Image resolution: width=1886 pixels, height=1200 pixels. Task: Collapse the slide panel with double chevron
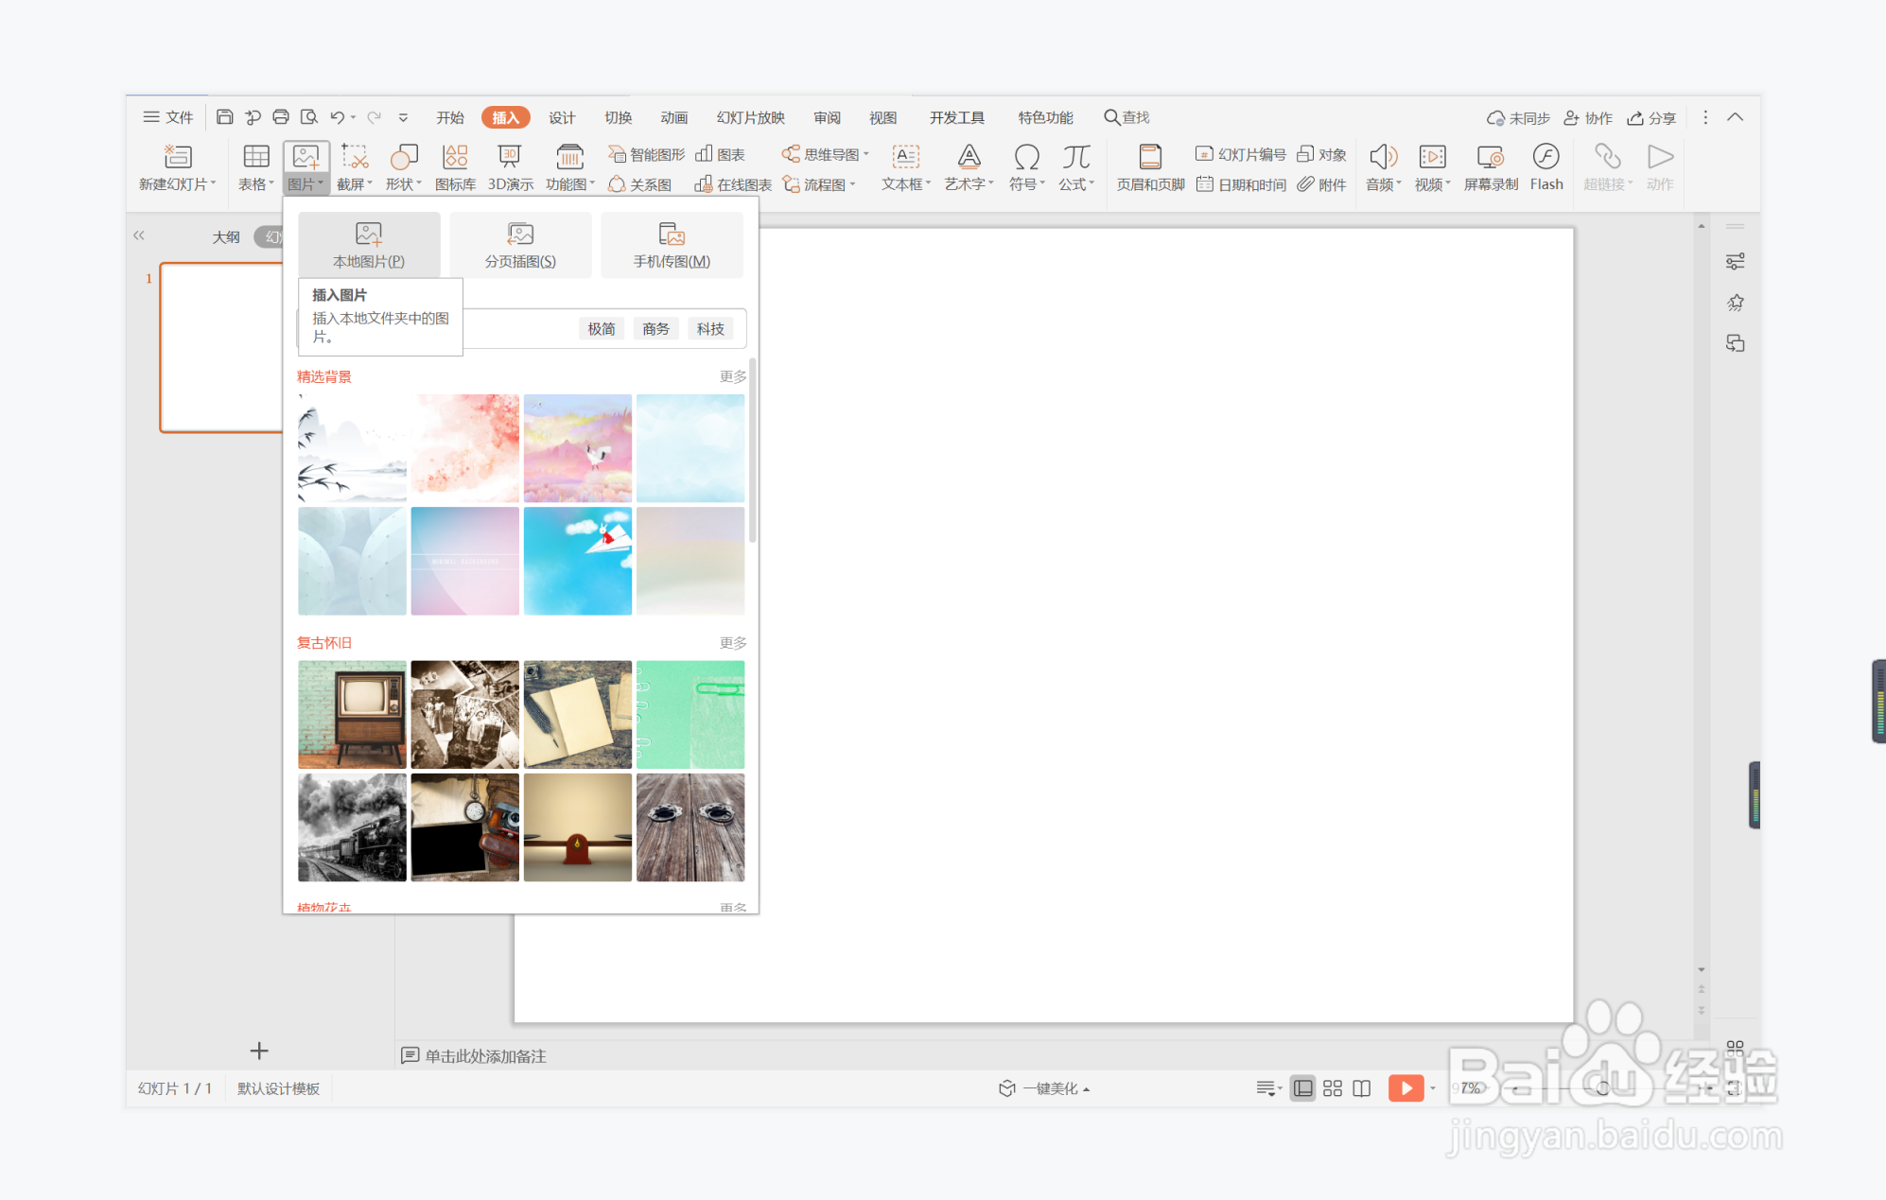pos(139,235)
